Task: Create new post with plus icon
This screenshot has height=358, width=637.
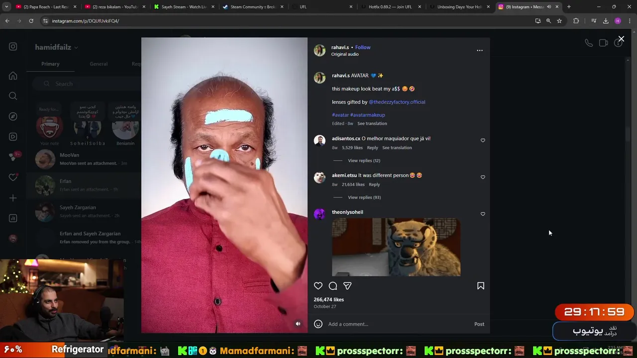Action: (13, 198)
